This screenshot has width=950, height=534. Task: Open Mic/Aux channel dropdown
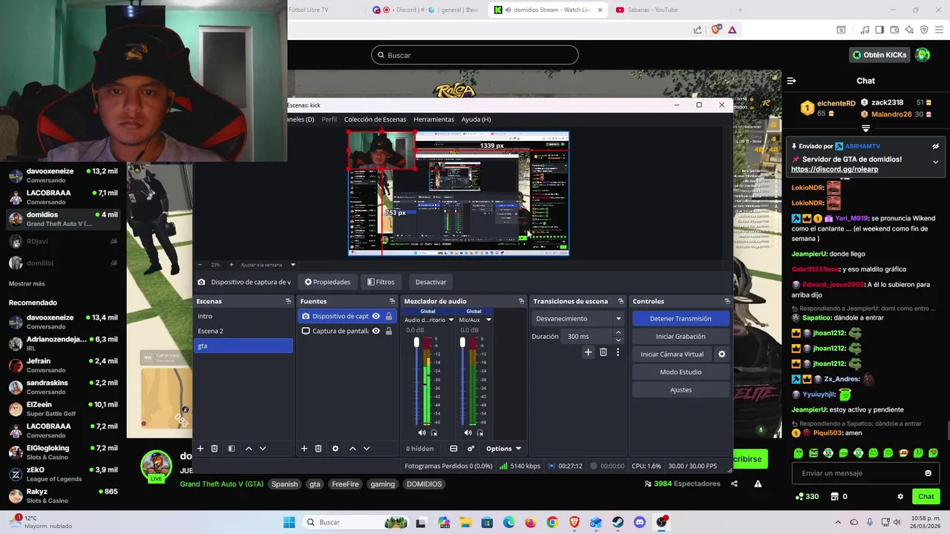(488, 320)
